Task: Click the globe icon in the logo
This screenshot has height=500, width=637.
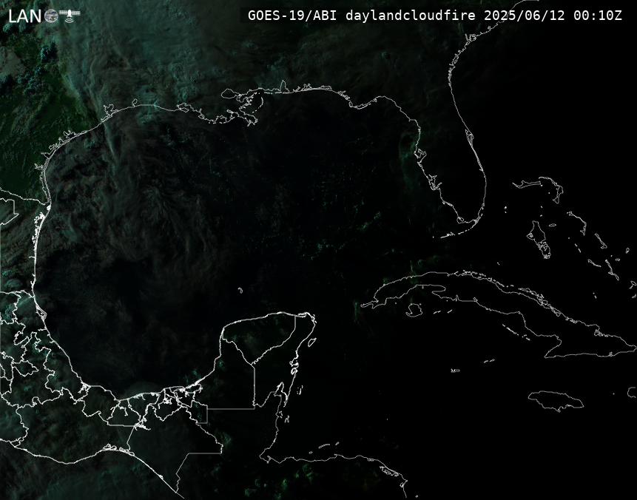Action: coord(51,16)
